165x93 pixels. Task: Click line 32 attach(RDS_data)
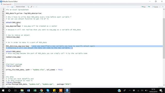[13, 51]
